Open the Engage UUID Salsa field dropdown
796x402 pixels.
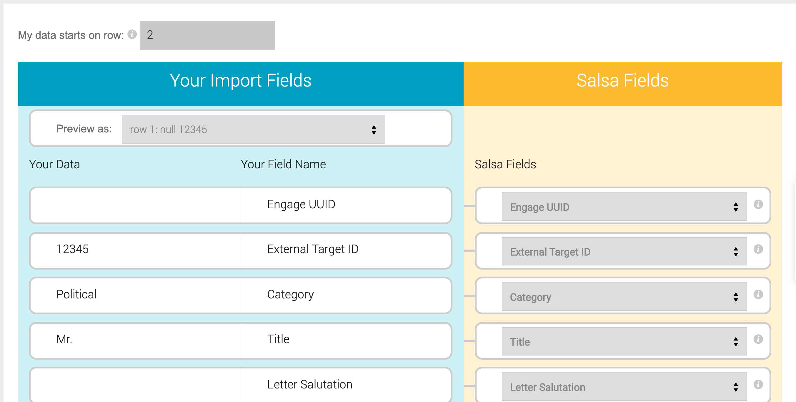click(624, 207)
